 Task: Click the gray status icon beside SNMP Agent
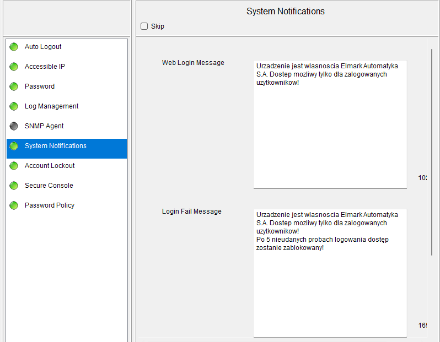point(14,126)
